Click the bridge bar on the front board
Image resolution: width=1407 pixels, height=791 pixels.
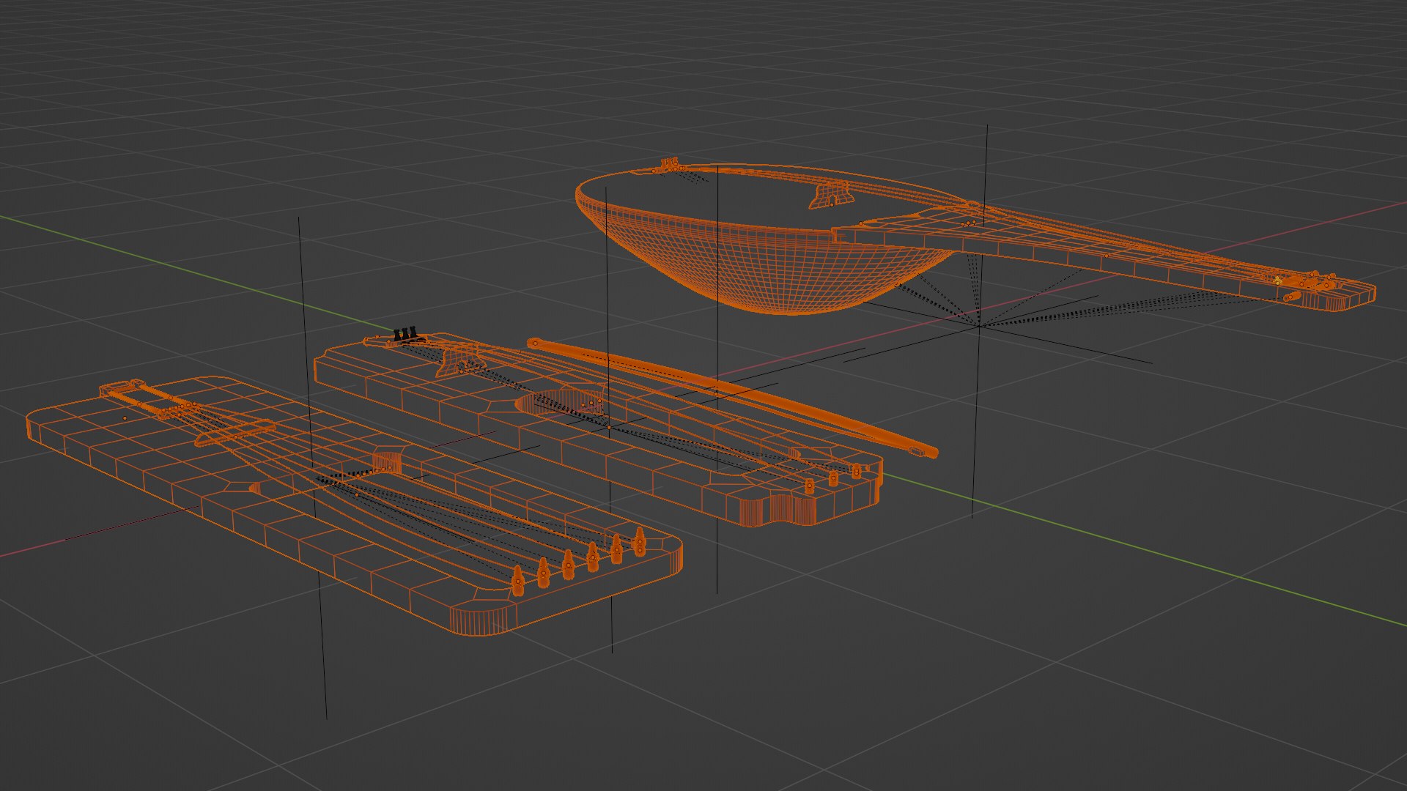coord(236,434)
